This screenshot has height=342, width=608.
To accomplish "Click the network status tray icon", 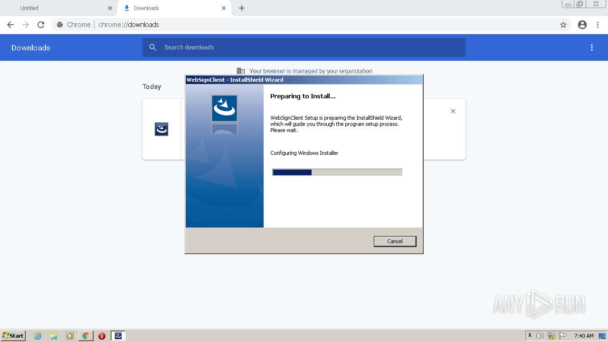I will click(551, 336).
